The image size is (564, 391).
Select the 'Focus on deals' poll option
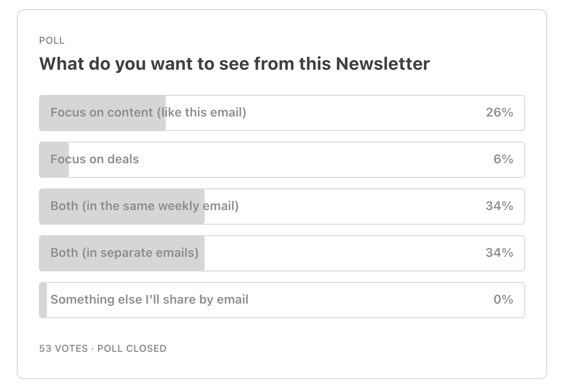[282, 160]
